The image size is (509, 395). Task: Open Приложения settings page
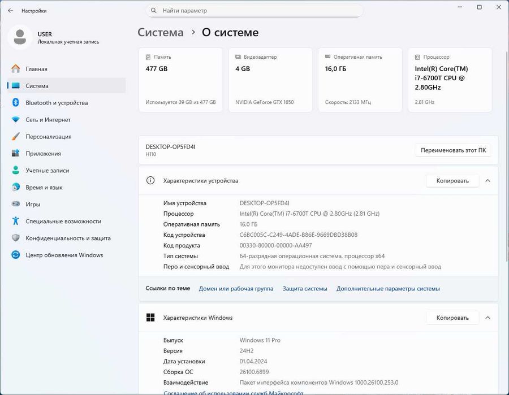67,153
